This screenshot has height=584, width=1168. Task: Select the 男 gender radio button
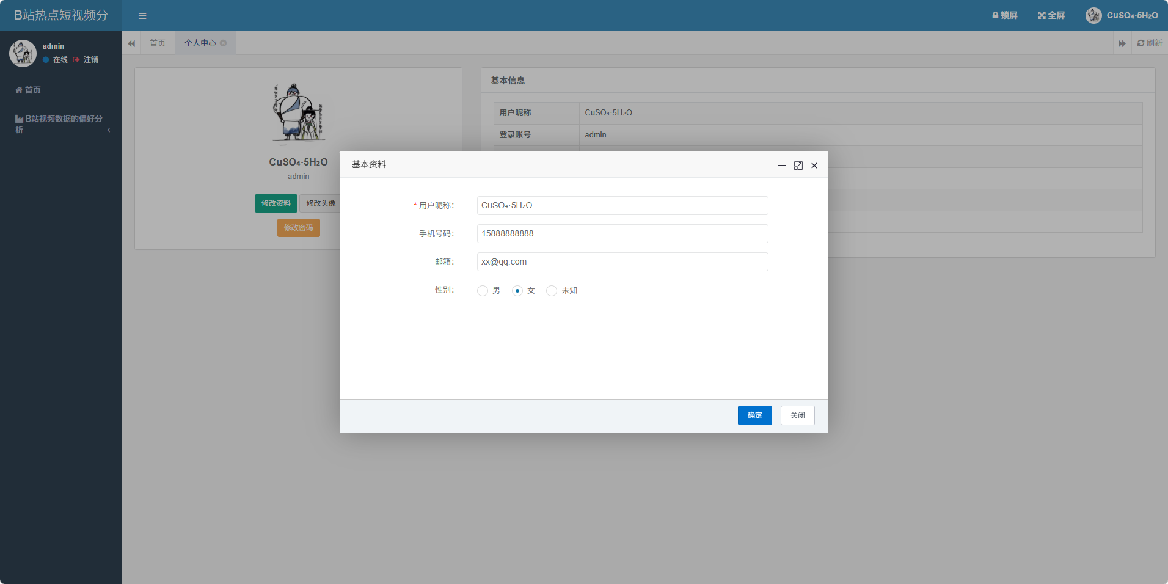[483, 291]
